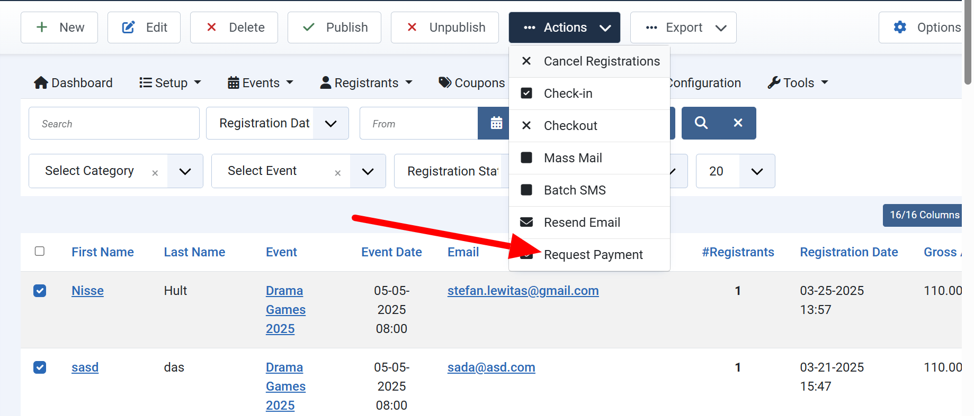Screen dimensions: 974x416
Task: Click the From date input field
Action: point(419,123)
